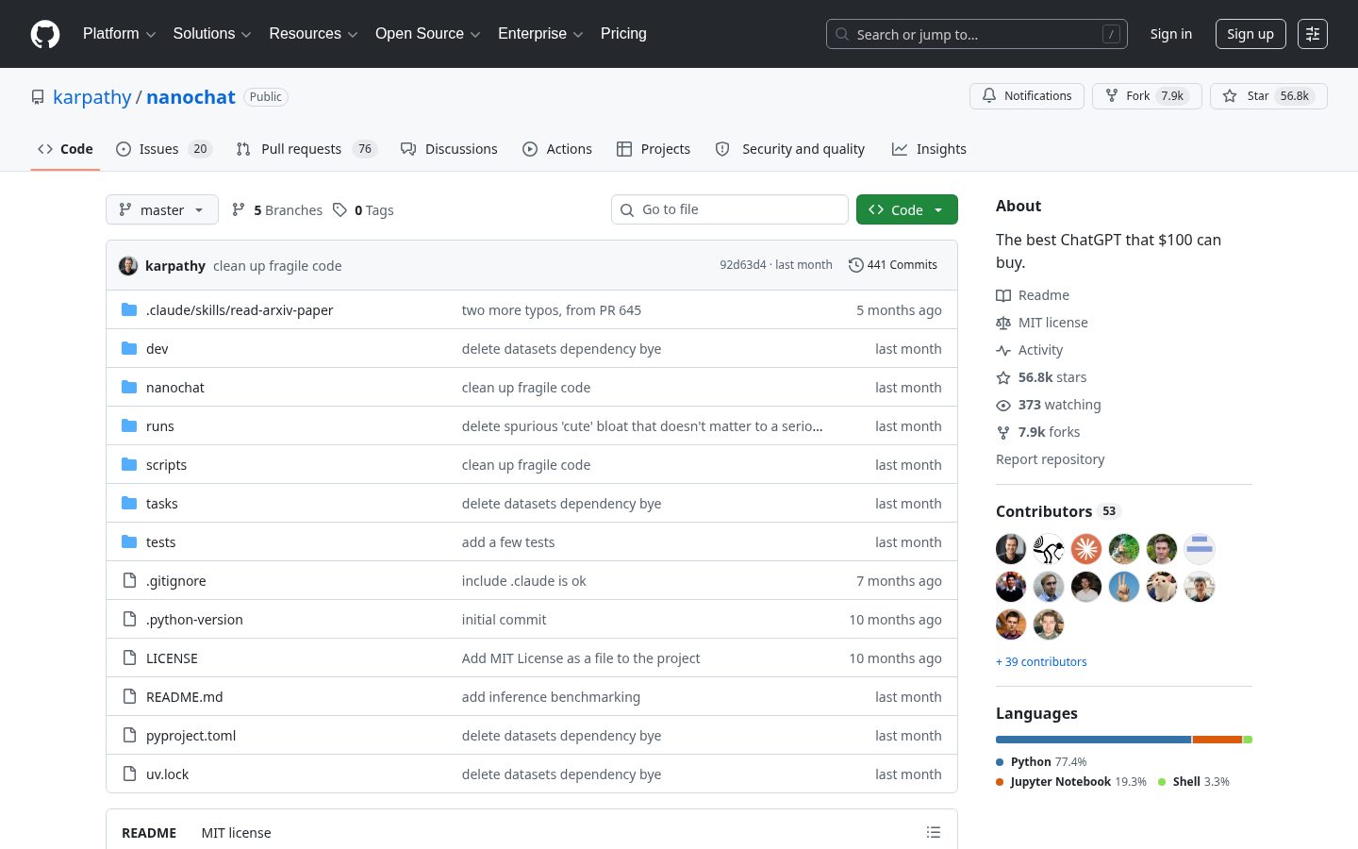Open the .gitignore file

pos(176,581)
